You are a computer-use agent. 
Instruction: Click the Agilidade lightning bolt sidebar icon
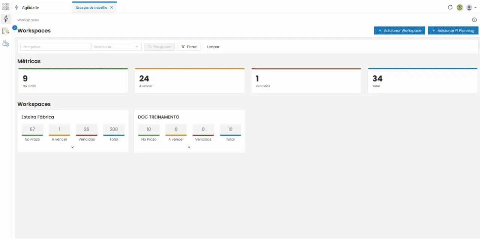pyautogui.click(x=6, y=19)
